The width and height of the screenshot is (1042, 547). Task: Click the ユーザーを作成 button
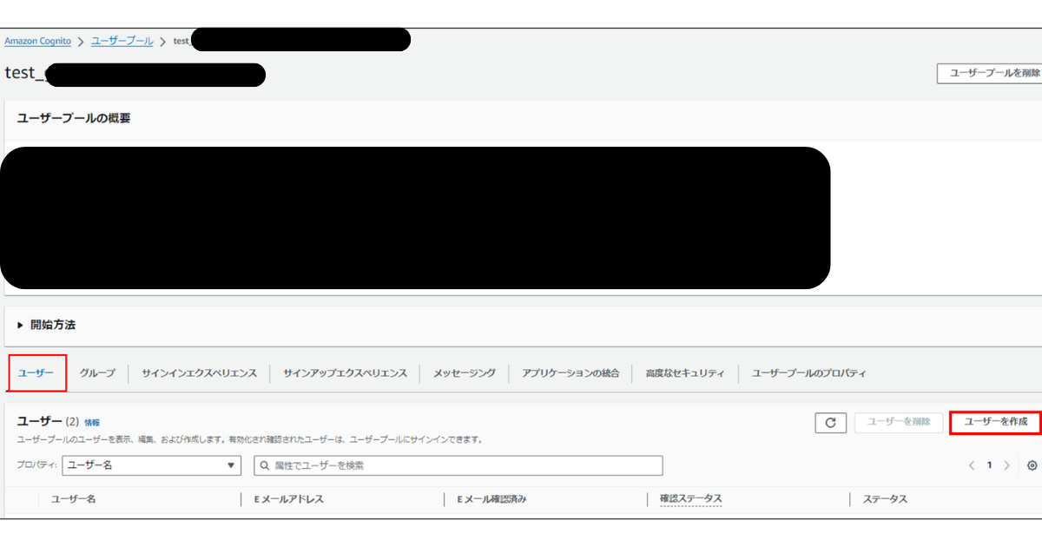[x=994, y=423]
